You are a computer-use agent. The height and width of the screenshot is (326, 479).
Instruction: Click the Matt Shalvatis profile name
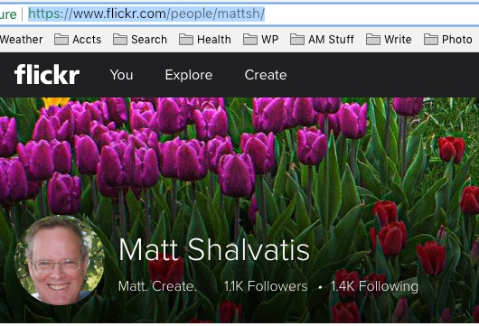(x=214, y=249)
